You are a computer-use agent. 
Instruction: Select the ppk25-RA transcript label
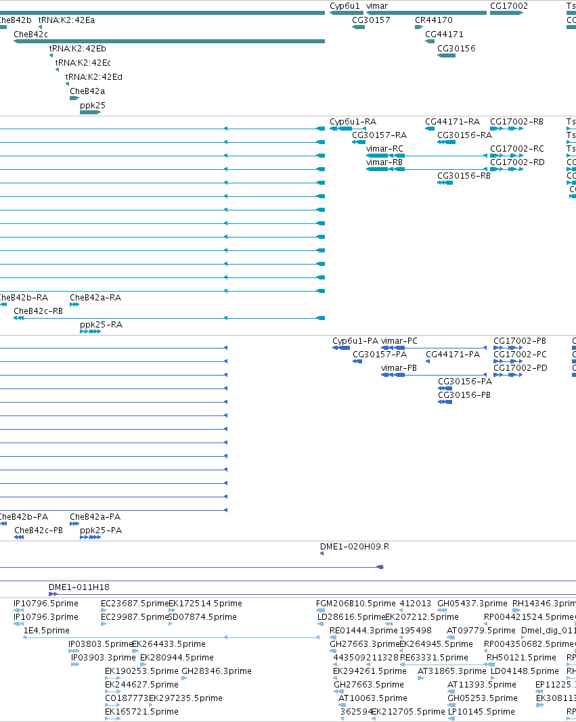coord(102,325)
